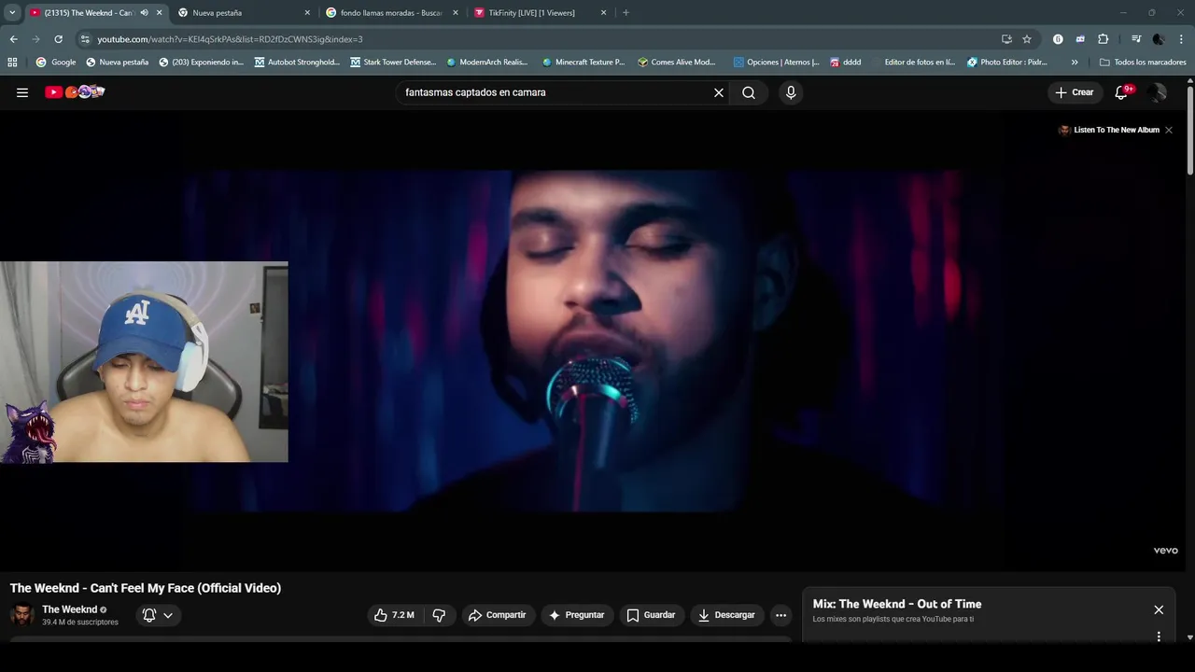Open the Chrome profile avatar in toolbar
Screen dimensions: 1195x672
point(1159,39)
